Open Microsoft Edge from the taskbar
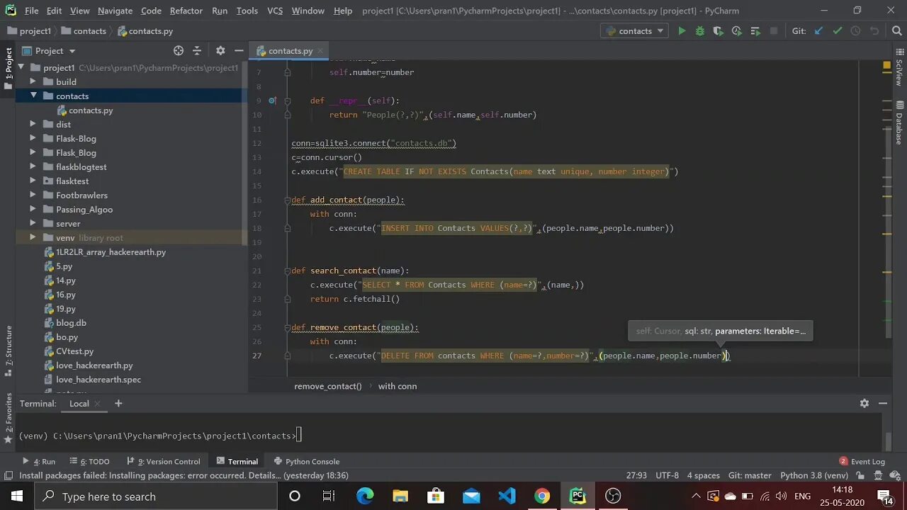Viewport: 907px width, 510px height. [365, 497]
